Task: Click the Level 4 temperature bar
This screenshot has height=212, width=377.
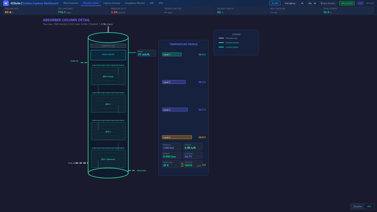Action: pos(177,137)
